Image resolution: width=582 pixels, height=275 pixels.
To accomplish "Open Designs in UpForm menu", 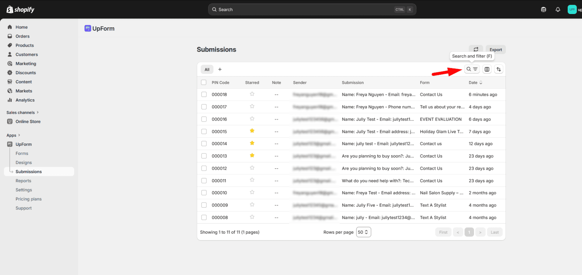I will [23, 162].
